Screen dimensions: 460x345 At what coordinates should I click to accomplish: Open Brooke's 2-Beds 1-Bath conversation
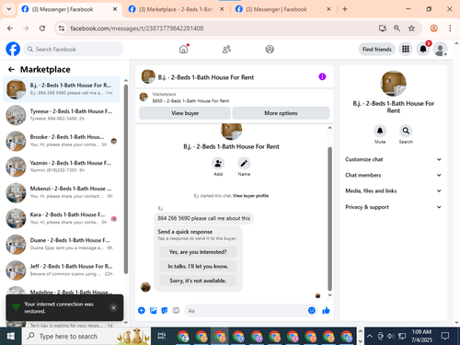62,141
